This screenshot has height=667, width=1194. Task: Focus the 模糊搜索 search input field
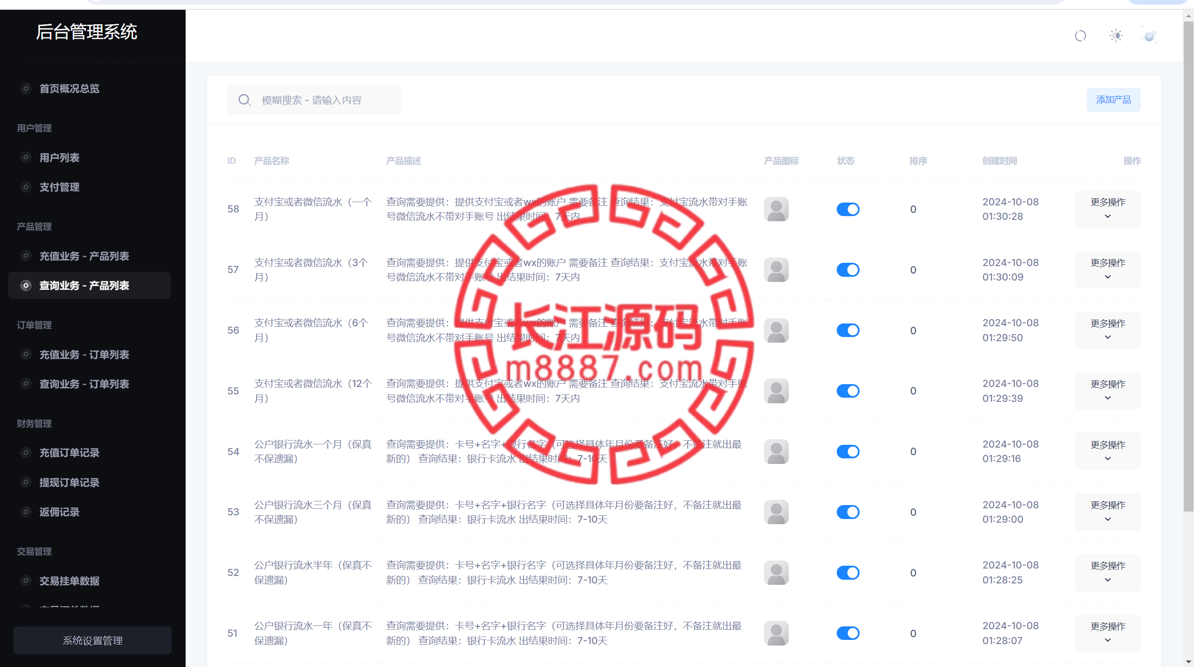pos(314,100)
